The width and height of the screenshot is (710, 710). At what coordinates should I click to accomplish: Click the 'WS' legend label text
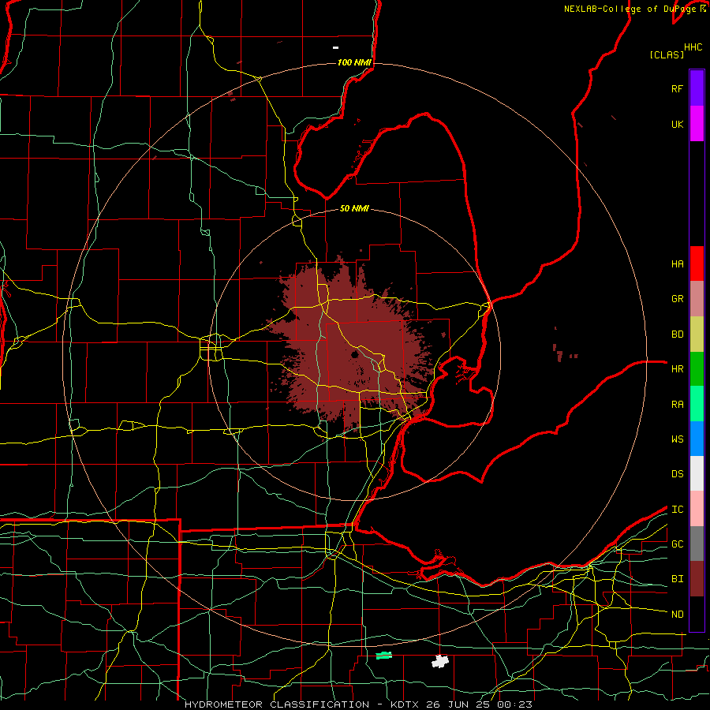pos(677,439)
